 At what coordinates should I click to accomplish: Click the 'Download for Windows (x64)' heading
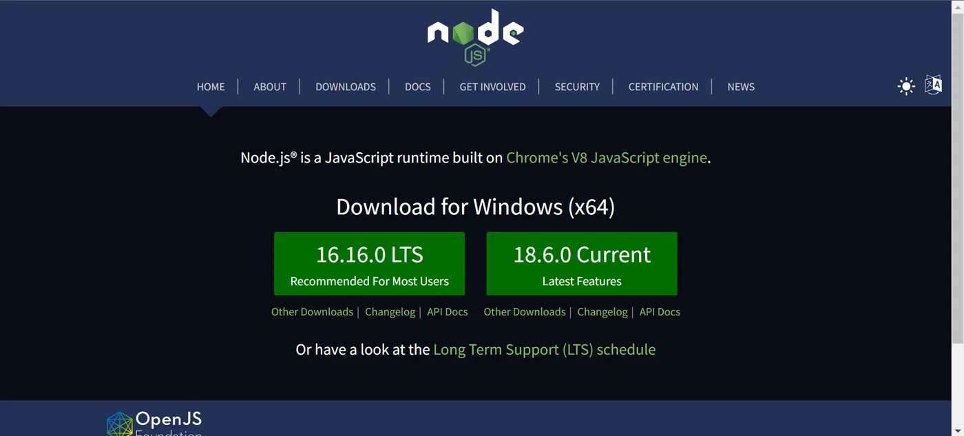(475, 207)
